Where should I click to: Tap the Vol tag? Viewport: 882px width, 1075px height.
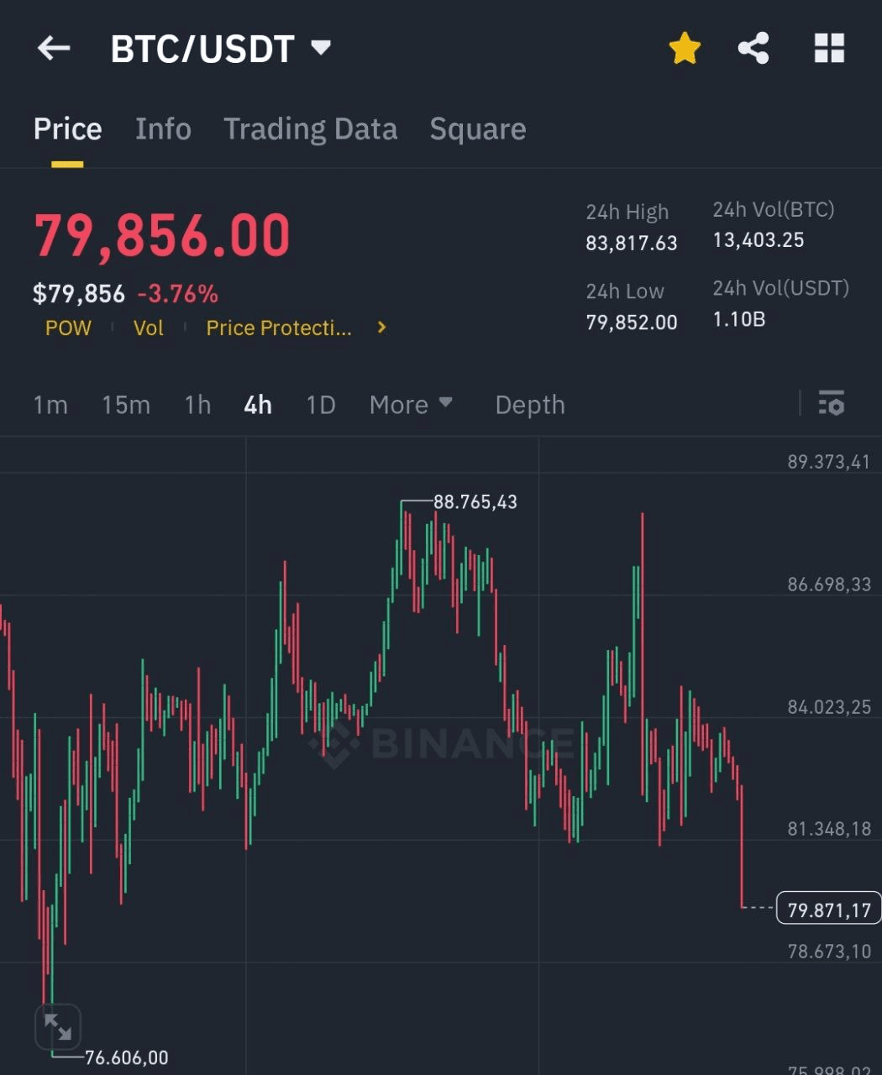(149, 328)
